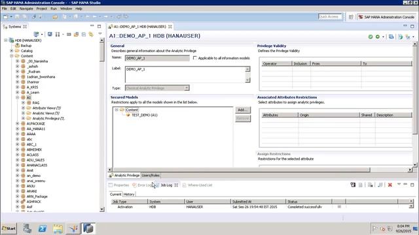
Task: Click the blue print-style icon in editor toolbar
Action: coord(391,37)
